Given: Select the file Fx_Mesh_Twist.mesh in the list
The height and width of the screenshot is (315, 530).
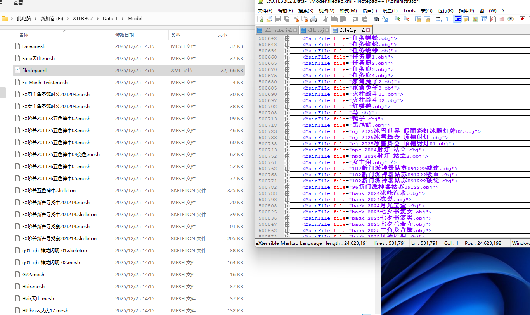Looking at the screenshot, I should [x=45, y=82].
